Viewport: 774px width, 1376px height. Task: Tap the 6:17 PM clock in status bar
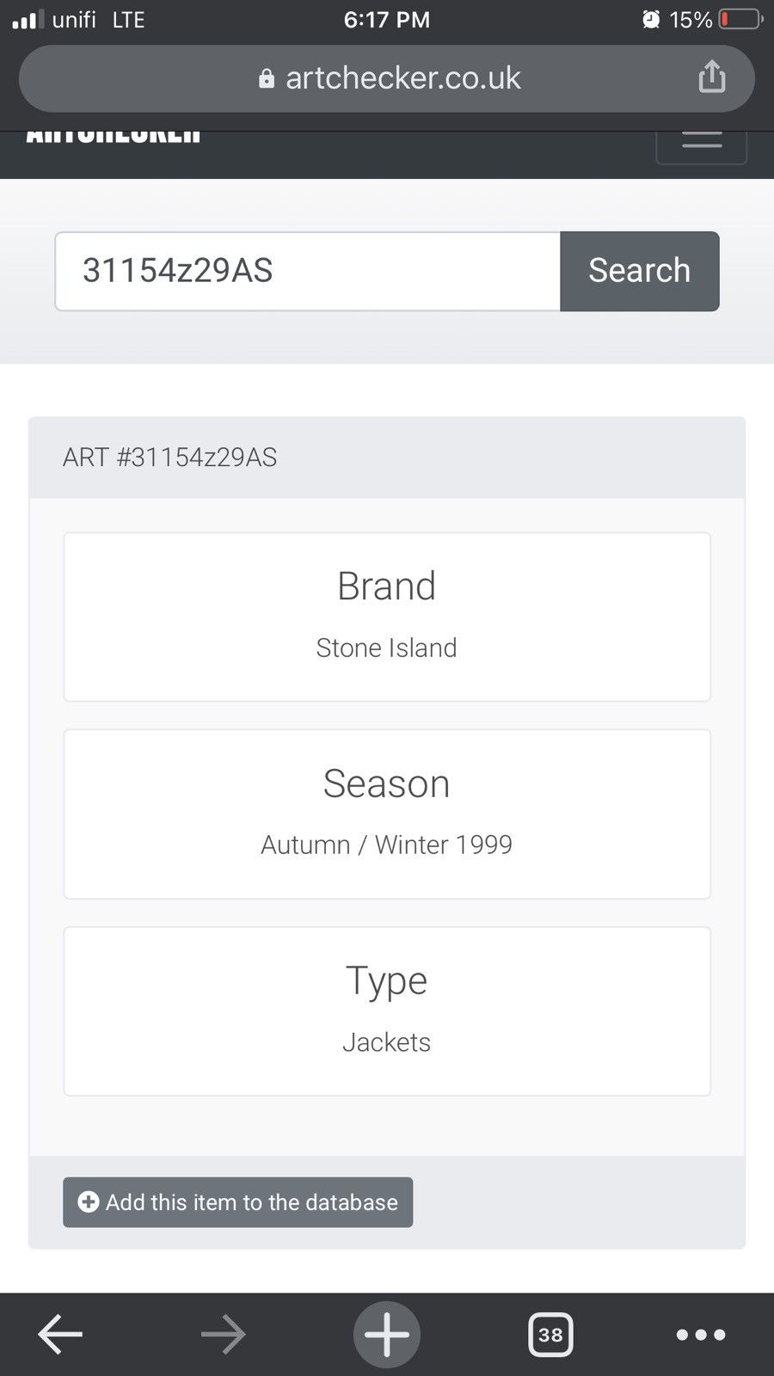[x=387, y=19]
